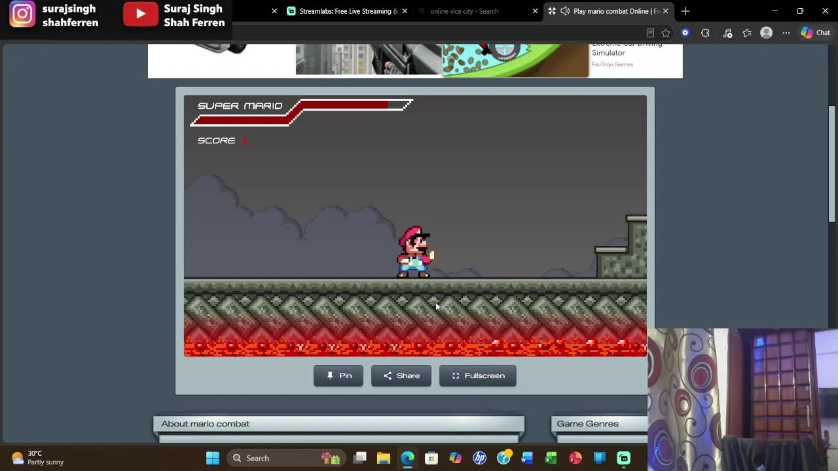Open the Streamlabs Free Live Streaming tab
The height and width of the screenshot is (471, 838).
pyautogui.click(x=347, y=11)
